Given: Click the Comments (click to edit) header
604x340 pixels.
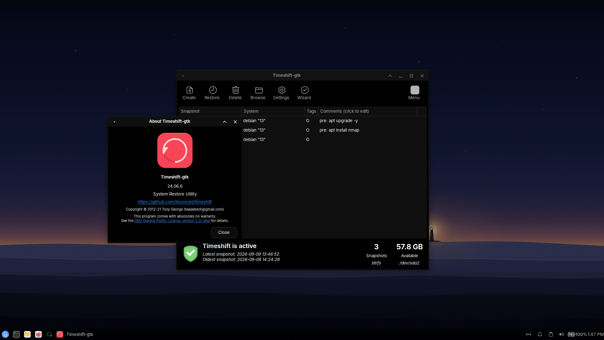Looking at the screenshot, I should click(x=368, y=111).
